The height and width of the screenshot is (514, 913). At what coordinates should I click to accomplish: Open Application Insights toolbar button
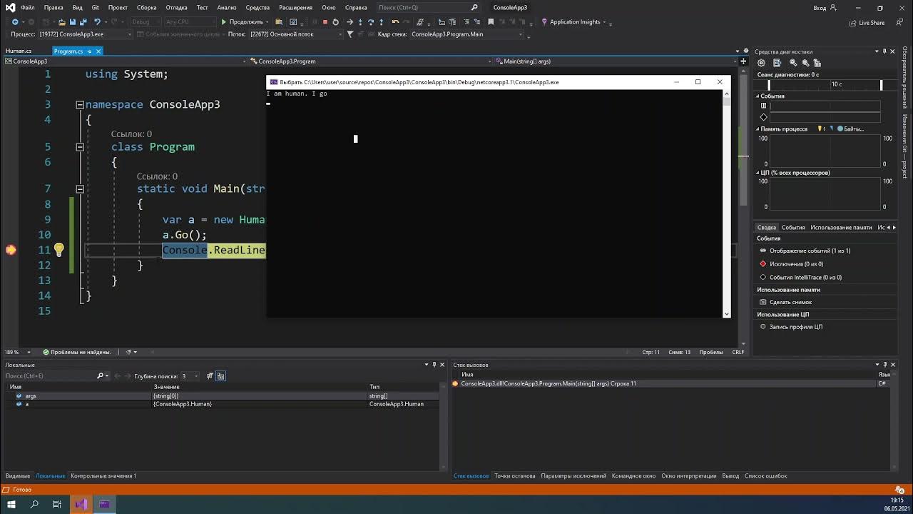574,21
